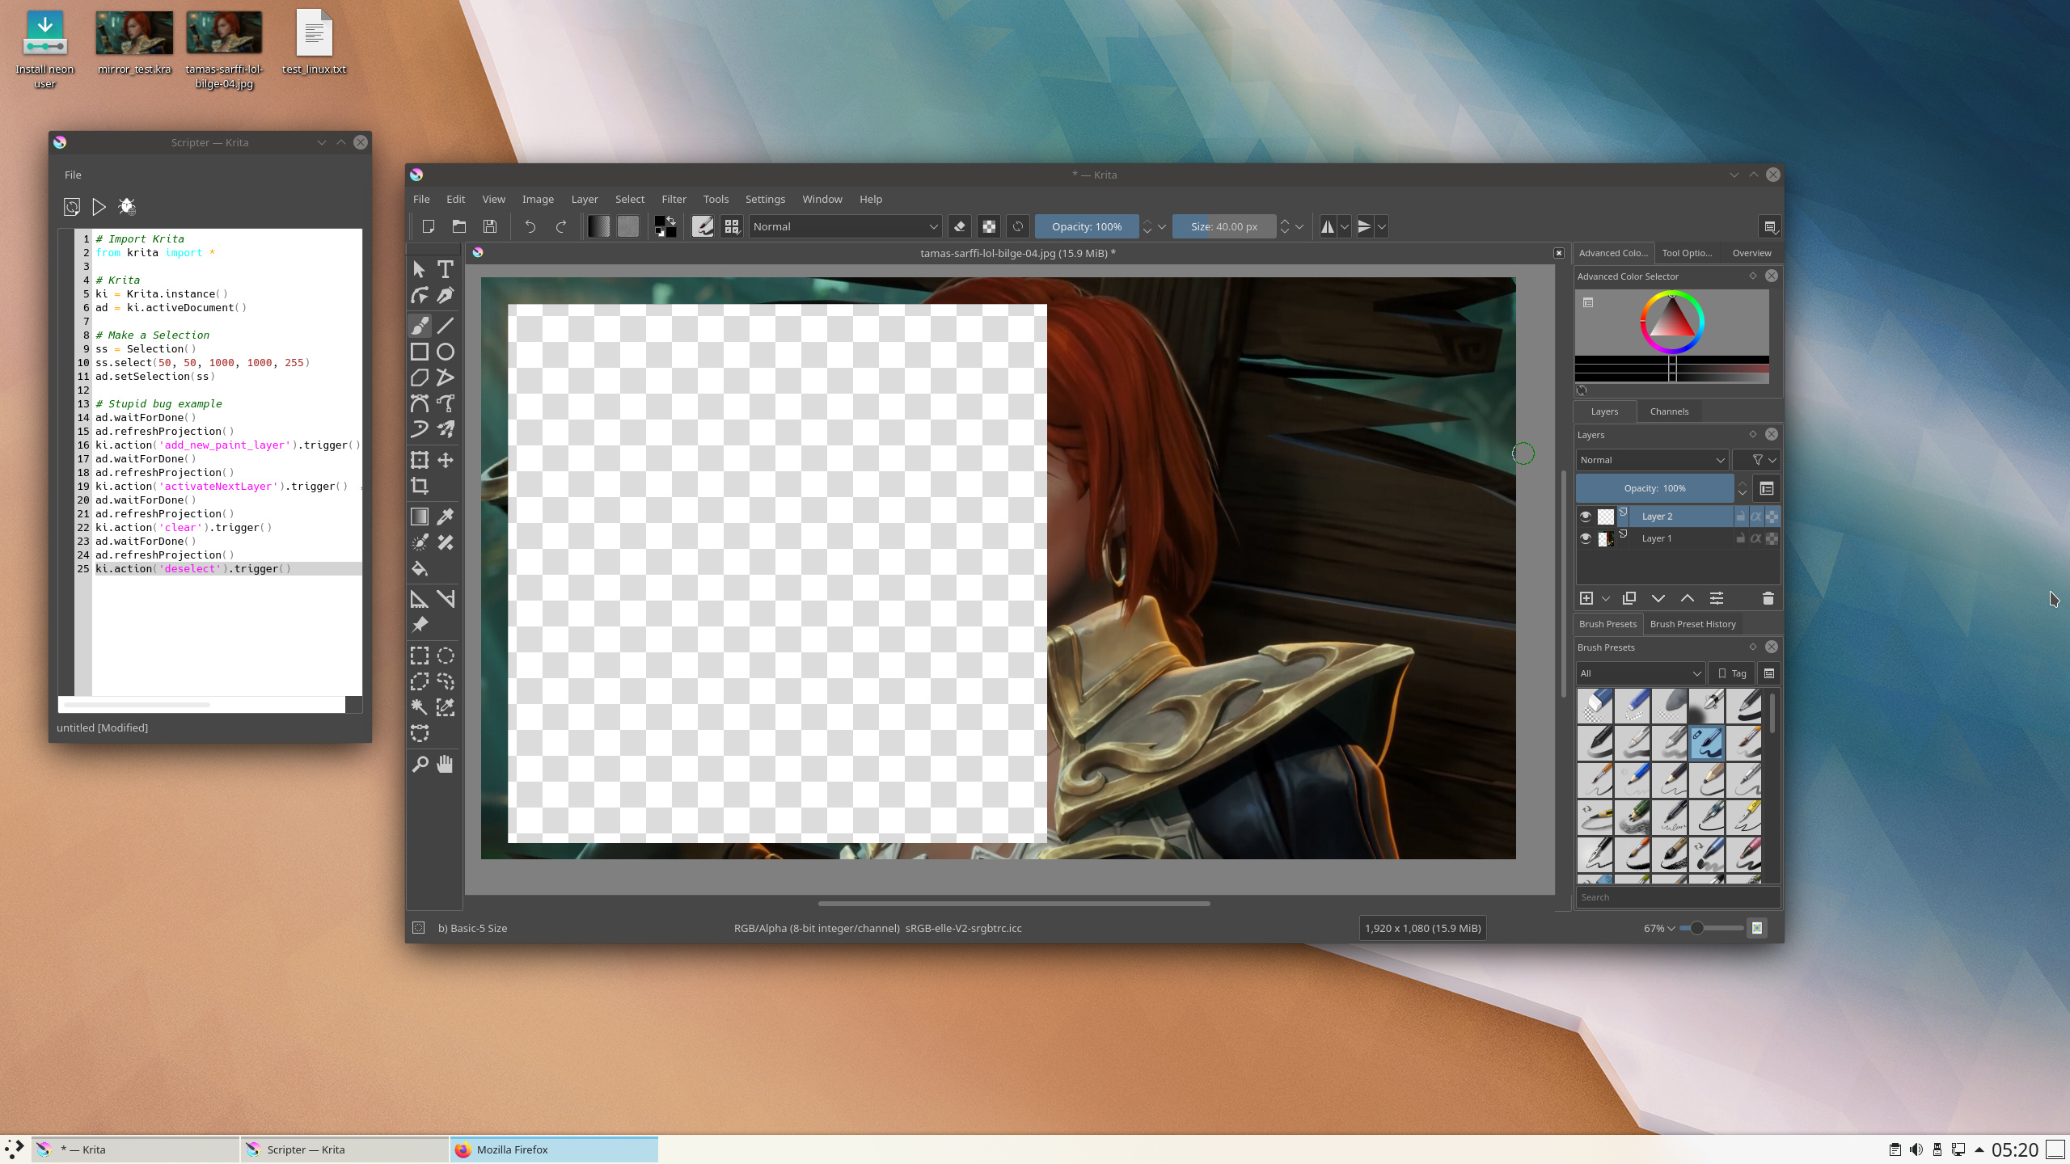The height and width of the screenshot is (1164, 2070).
Task: Click the Brush Presets Search field
Action: pyautogui.click(x=1678, y=897)
